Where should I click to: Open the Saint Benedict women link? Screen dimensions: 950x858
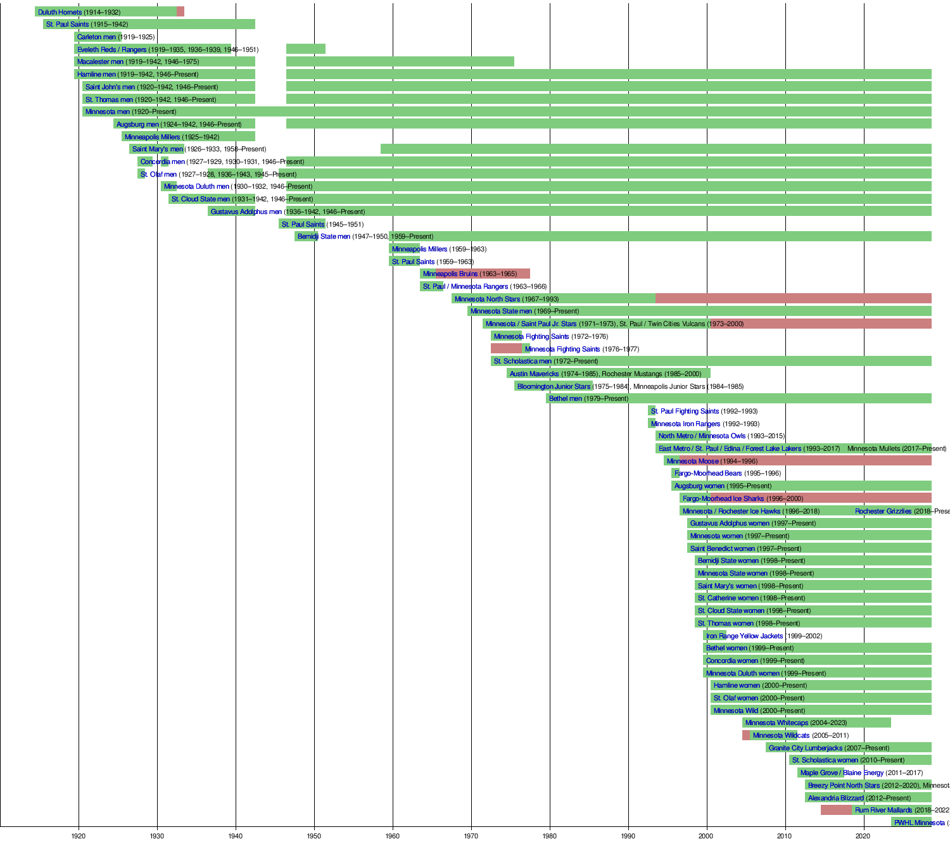[723, 548]
